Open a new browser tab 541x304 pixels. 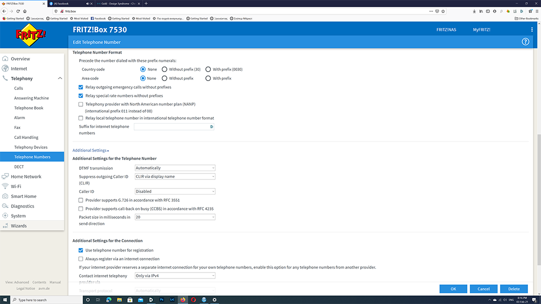click(146, 3)
